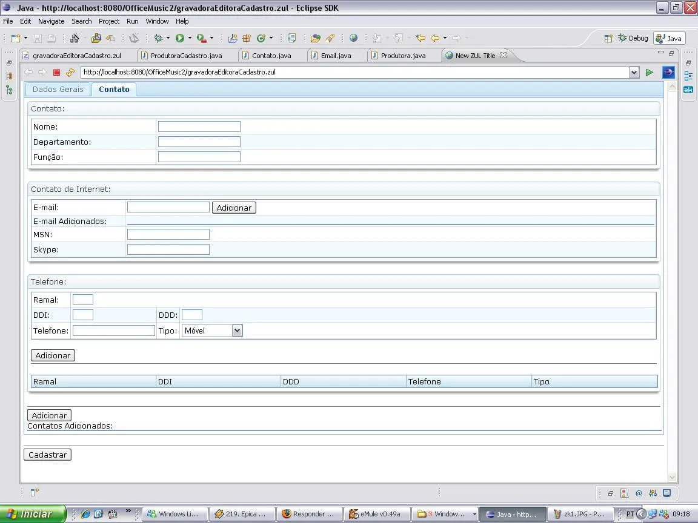The width and height of the screenshot is (698, 523).
Task: Click the Nome input field
Action: point(199,127)
